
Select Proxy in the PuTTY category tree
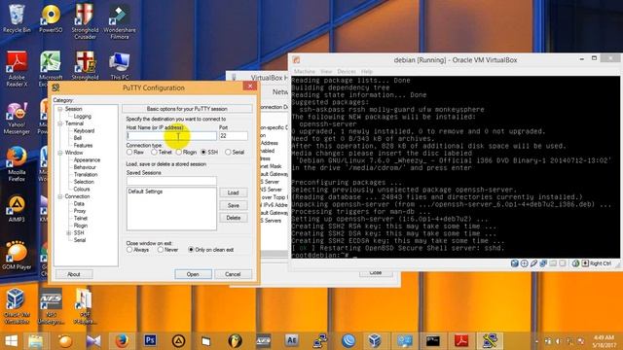tap(80, 211)
